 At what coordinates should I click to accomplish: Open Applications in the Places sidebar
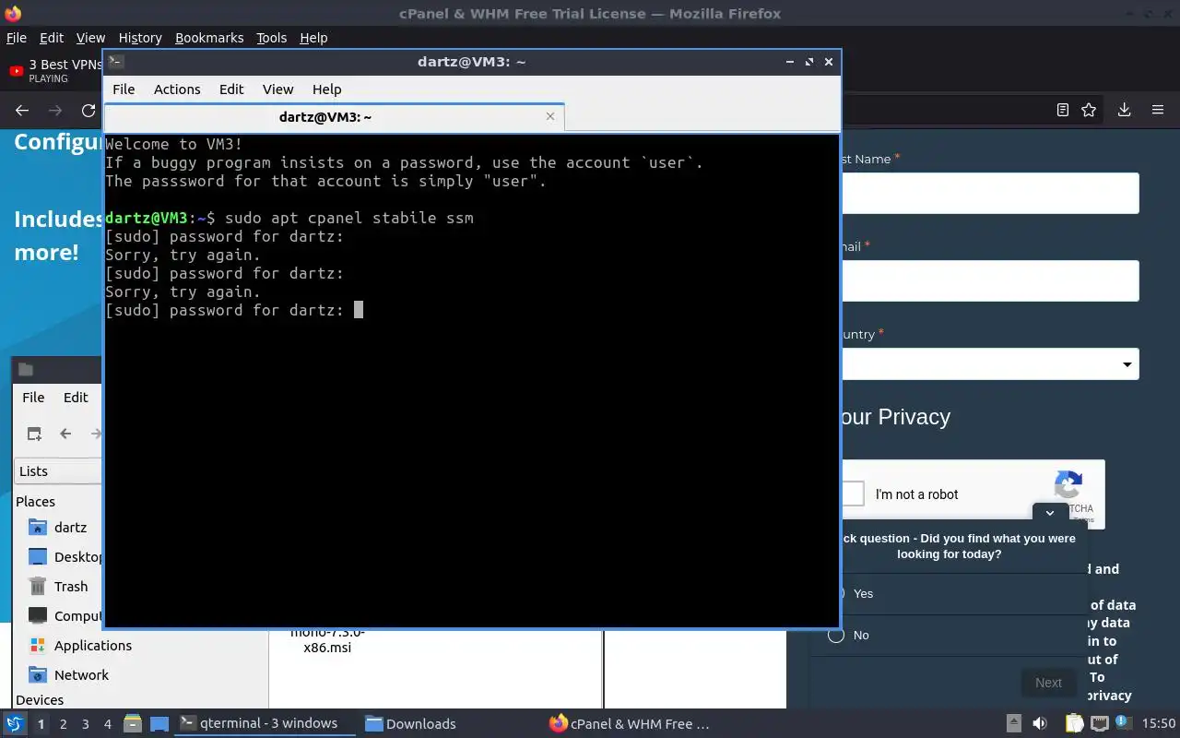click(x=81, y=646)
